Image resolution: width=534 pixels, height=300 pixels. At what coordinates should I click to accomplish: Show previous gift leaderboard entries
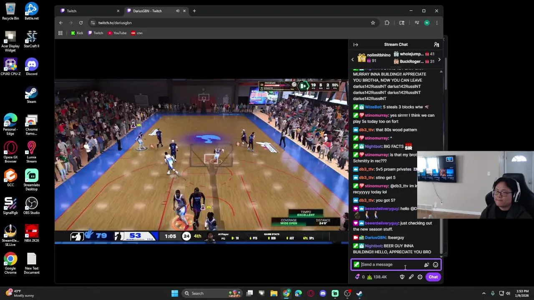(x=353, y=60)
